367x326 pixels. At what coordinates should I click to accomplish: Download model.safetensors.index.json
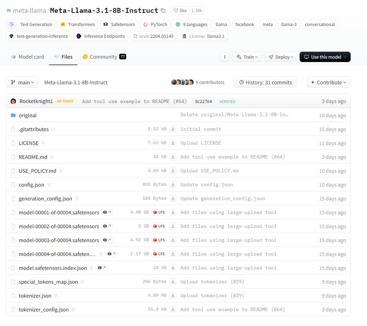pos(173,268)
